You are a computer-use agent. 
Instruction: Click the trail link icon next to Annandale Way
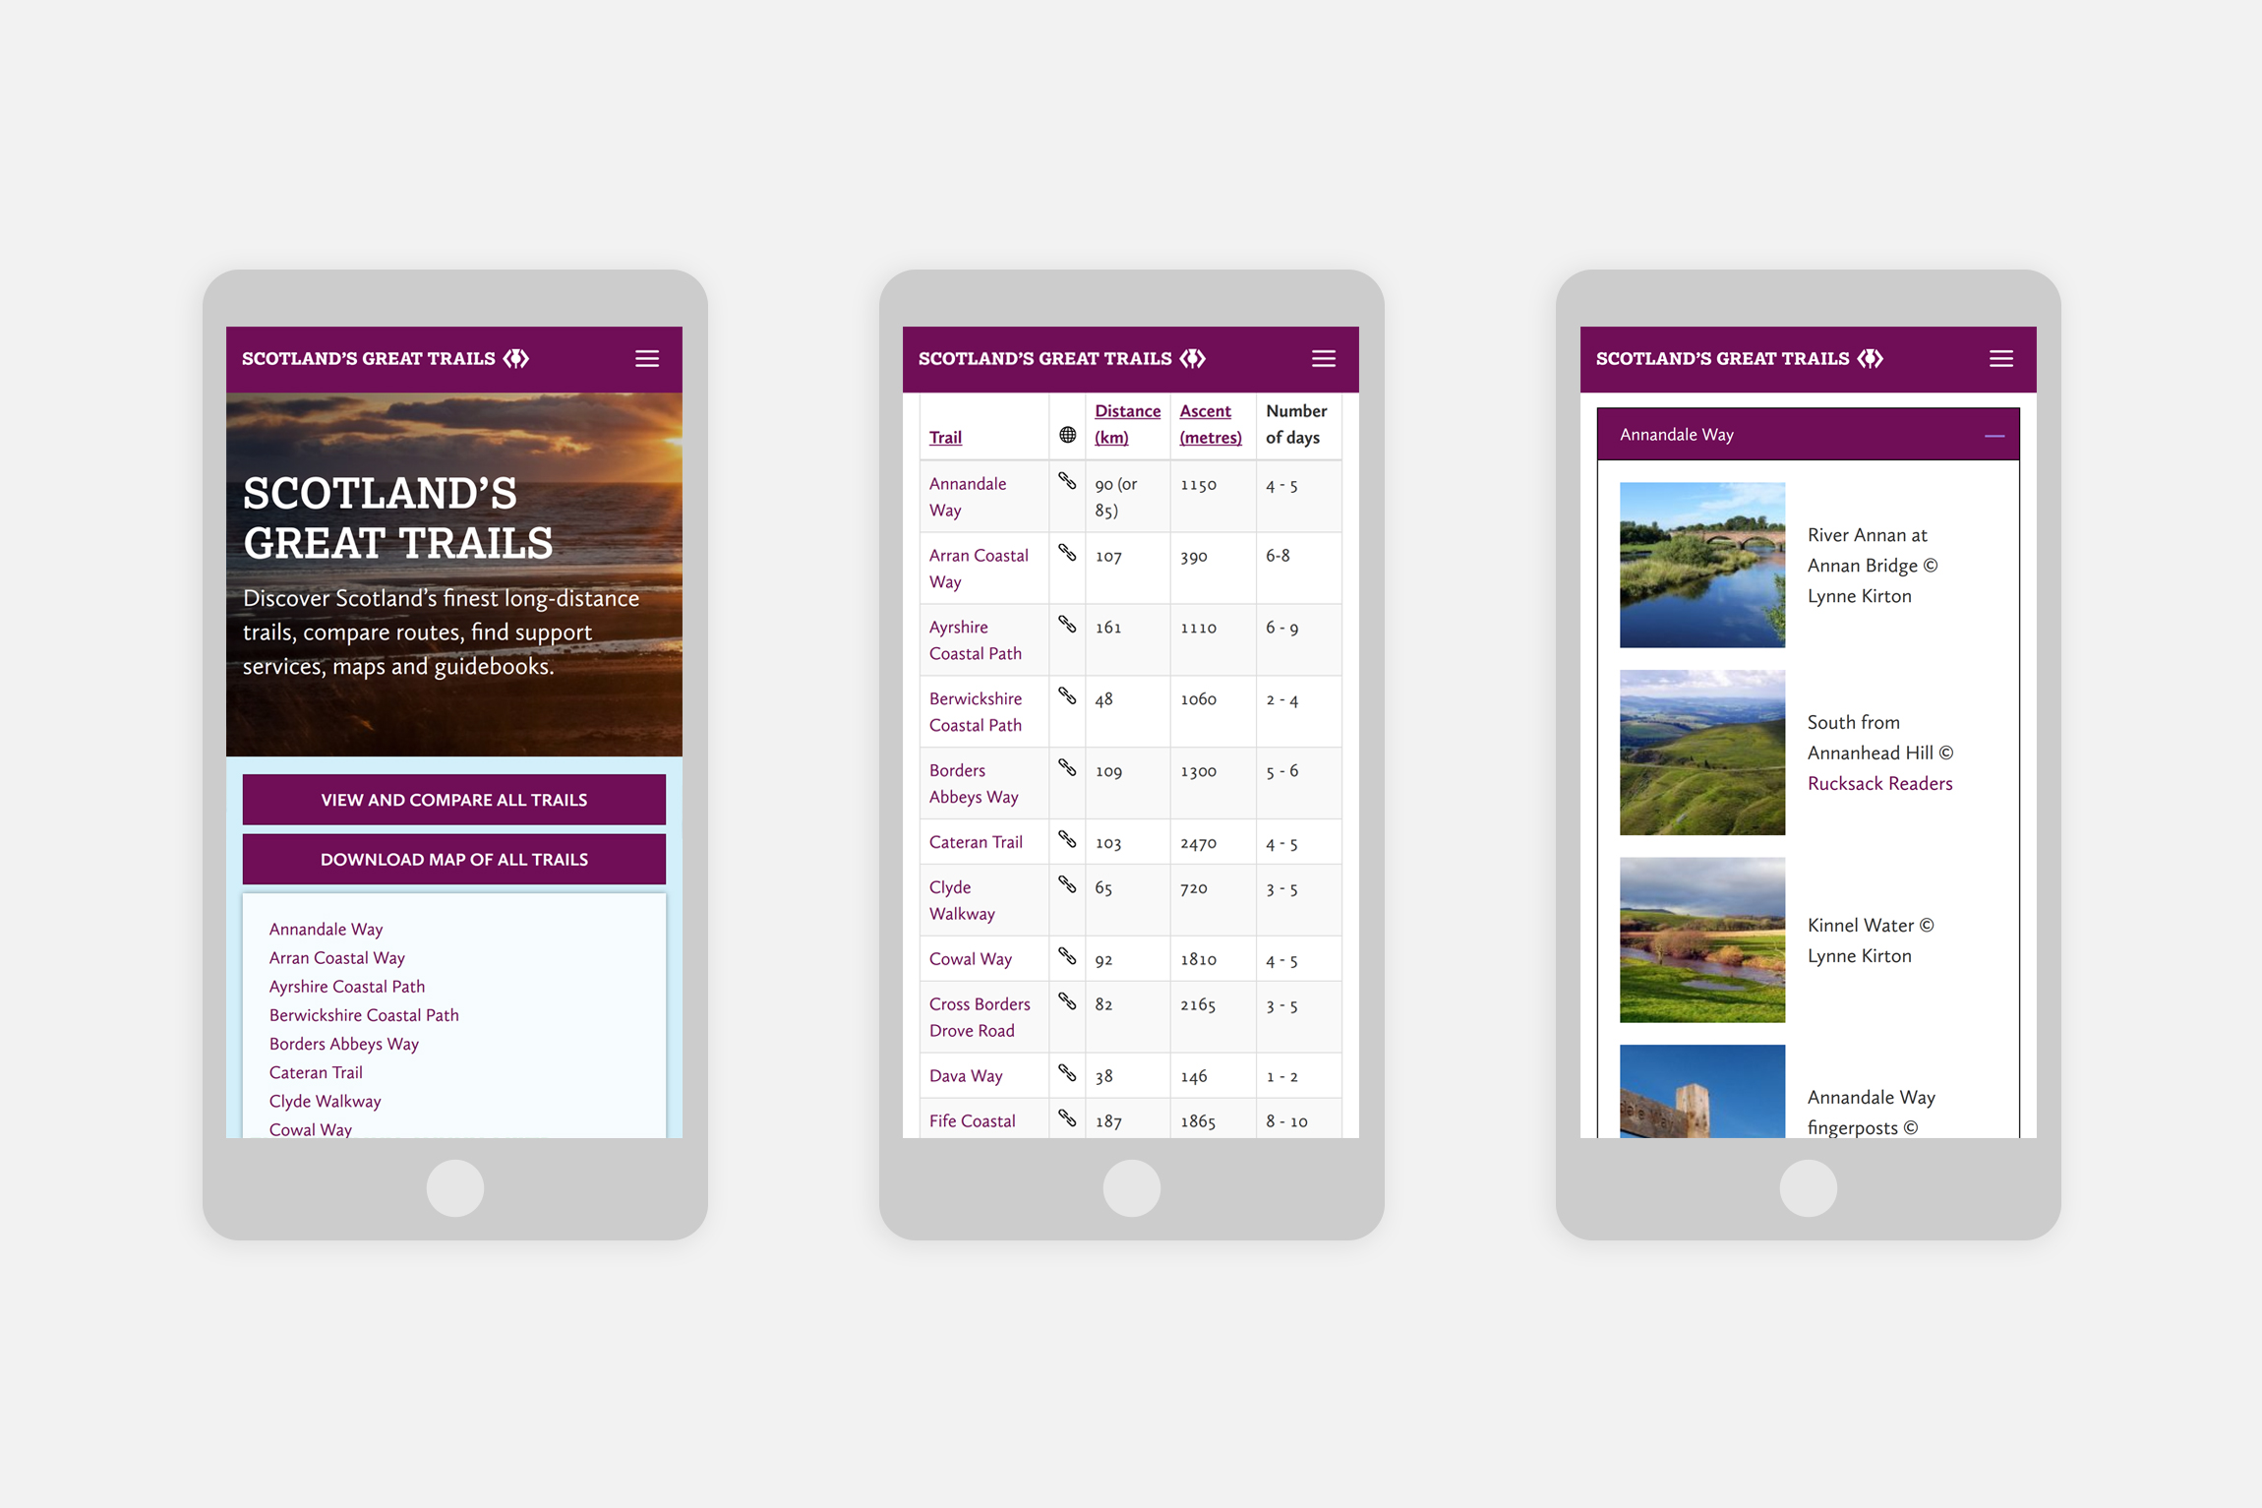(1066, 488)
